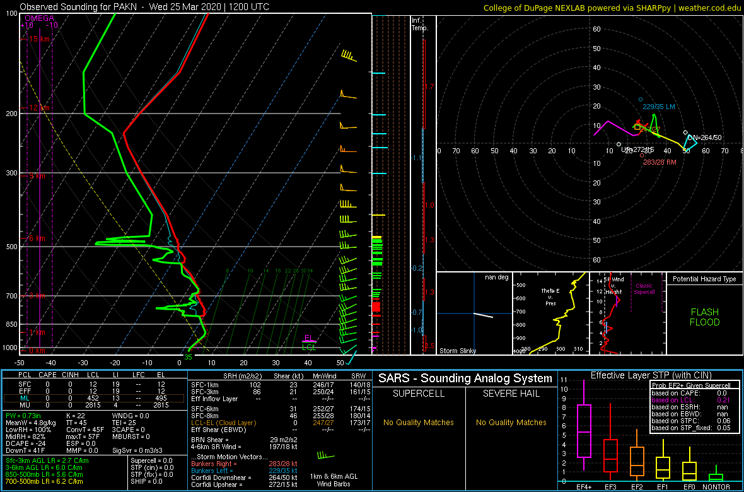744x492 pixels.
Task: Click the Bunkers Left = 229/35 kt value
Action: point(243,471)
